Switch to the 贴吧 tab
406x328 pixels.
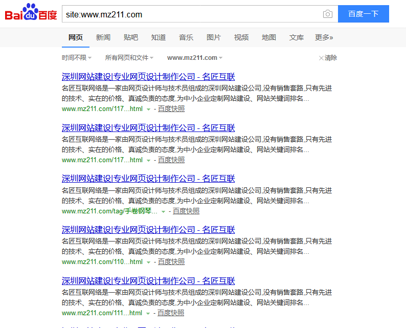pos(130,37)
